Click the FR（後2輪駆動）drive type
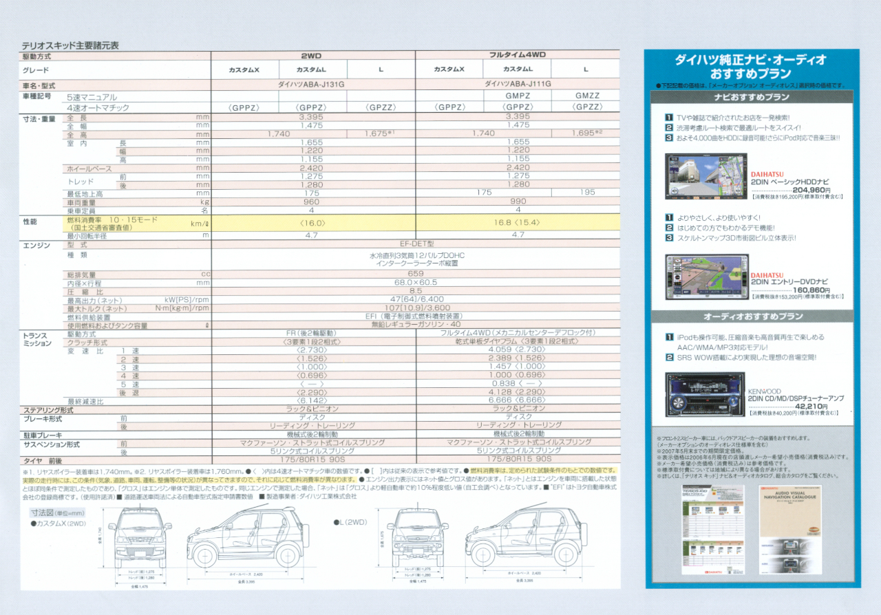The width and height of the screenshot is (881, 615). click(312, 333)
